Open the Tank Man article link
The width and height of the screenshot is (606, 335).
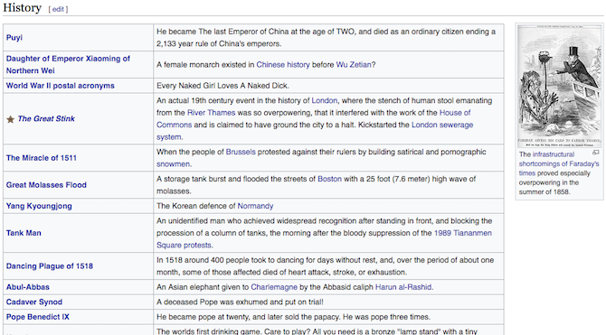coord(24,233)
